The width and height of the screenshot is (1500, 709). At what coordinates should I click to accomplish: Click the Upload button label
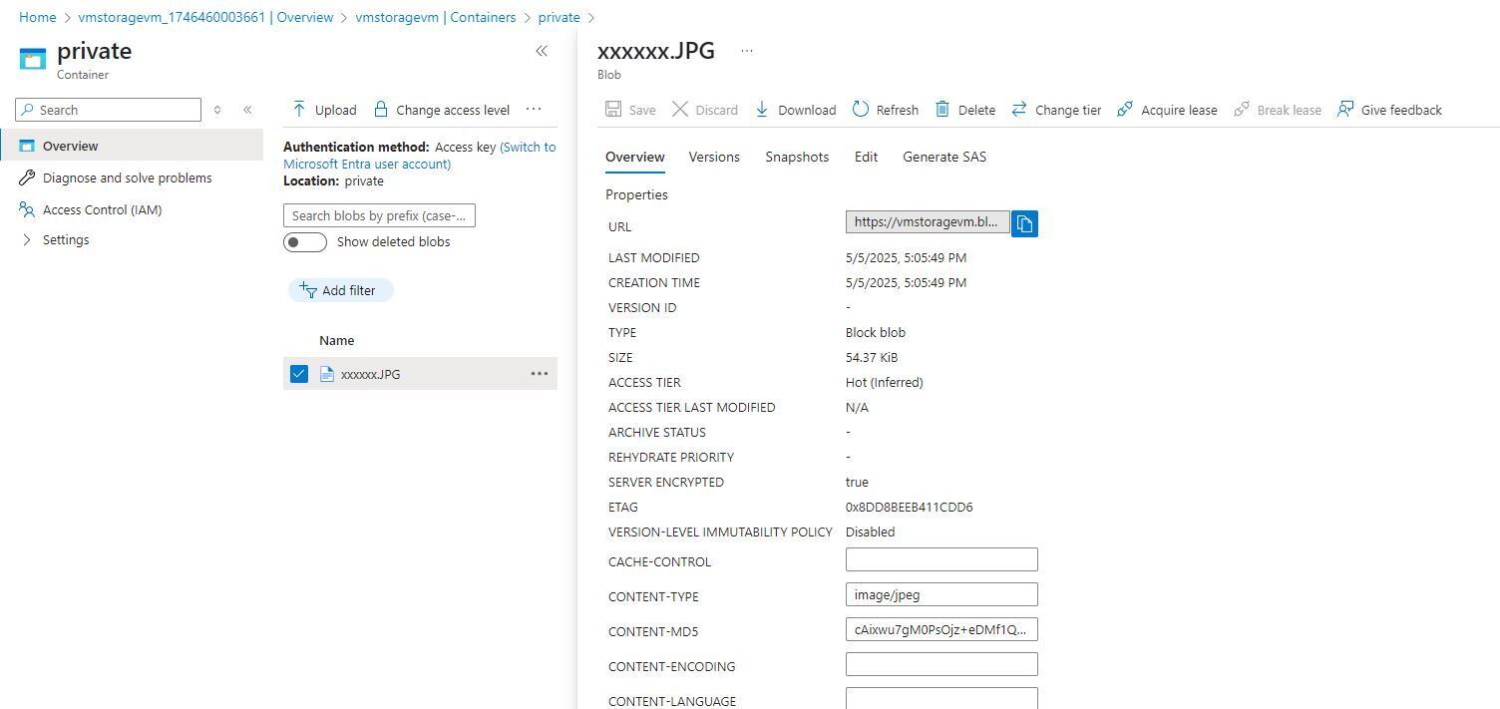335,110
